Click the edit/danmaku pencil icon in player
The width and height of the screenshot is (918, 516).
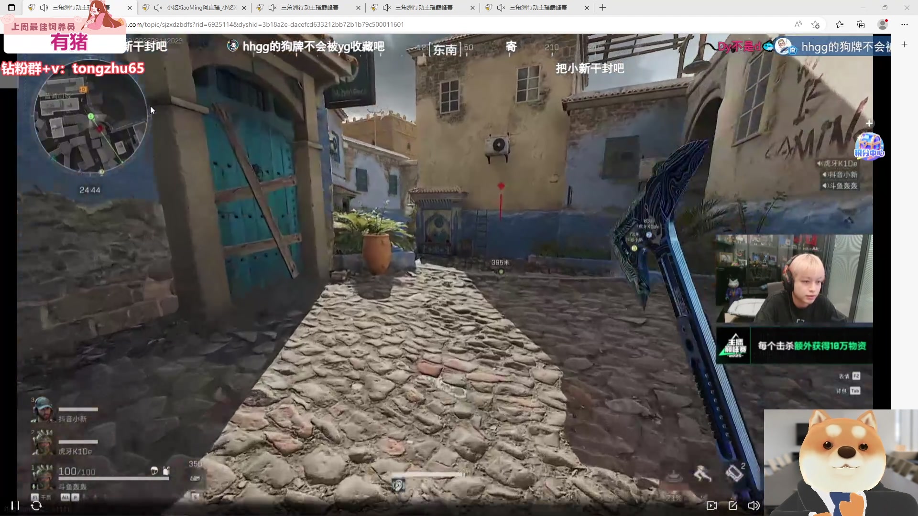pyautogui.click(x=732, y=505)
